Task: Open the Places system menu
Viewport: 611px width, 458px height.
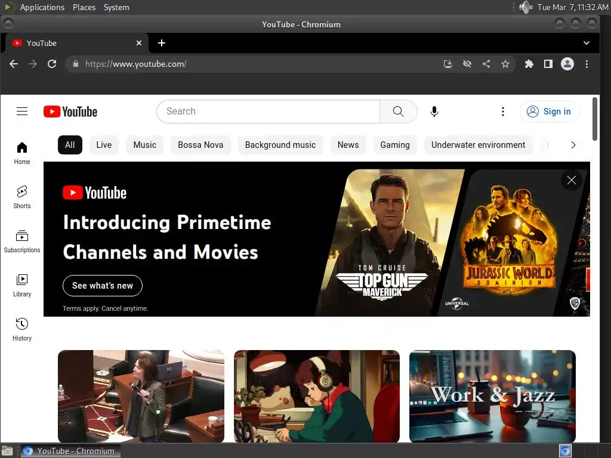Action: [84, 7]
